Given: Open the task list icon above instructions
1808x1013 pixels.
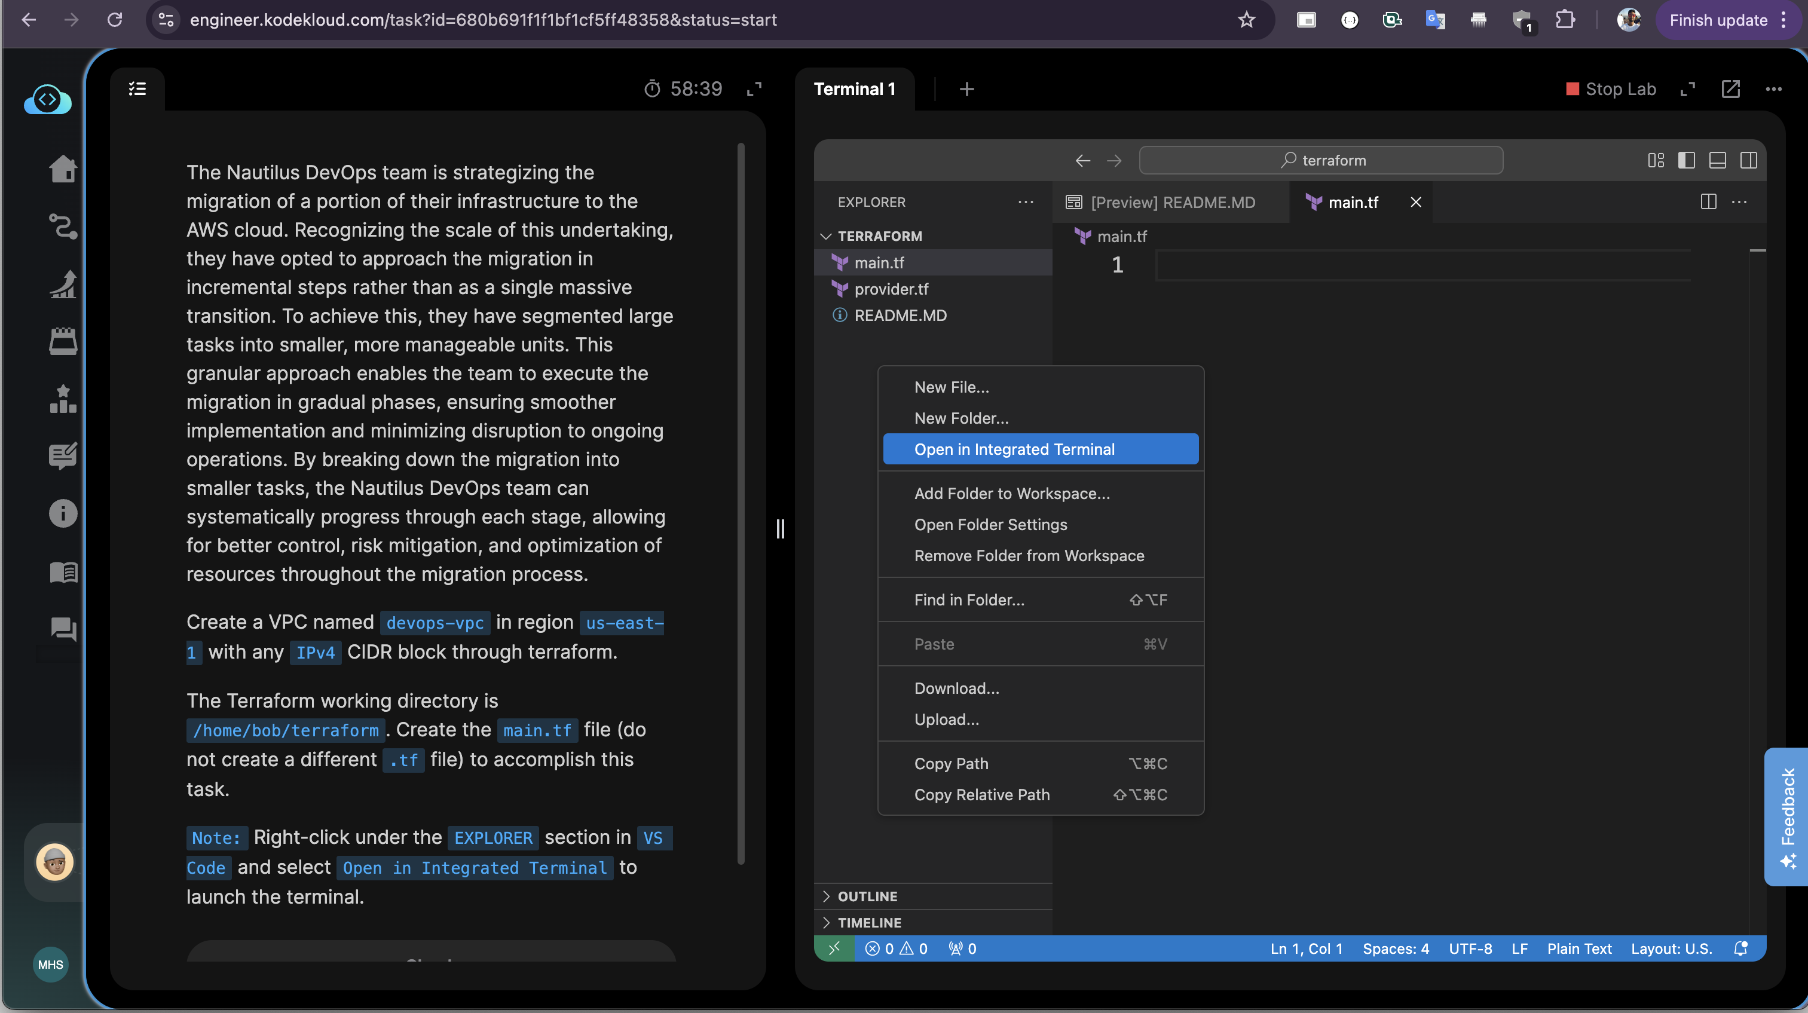Looking at the screenshot, I should click(x=137, y=88).
